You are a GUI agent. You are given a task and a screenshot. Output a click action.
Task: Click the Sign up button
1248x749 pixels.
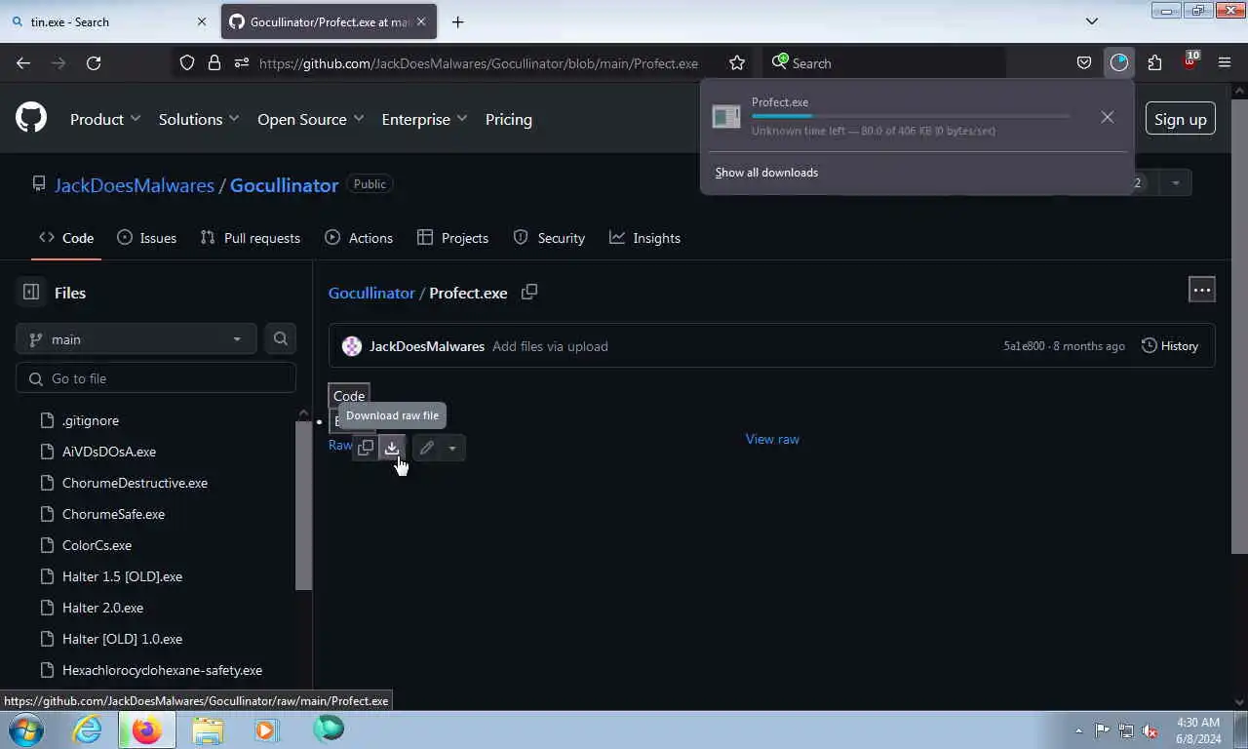1180,119
